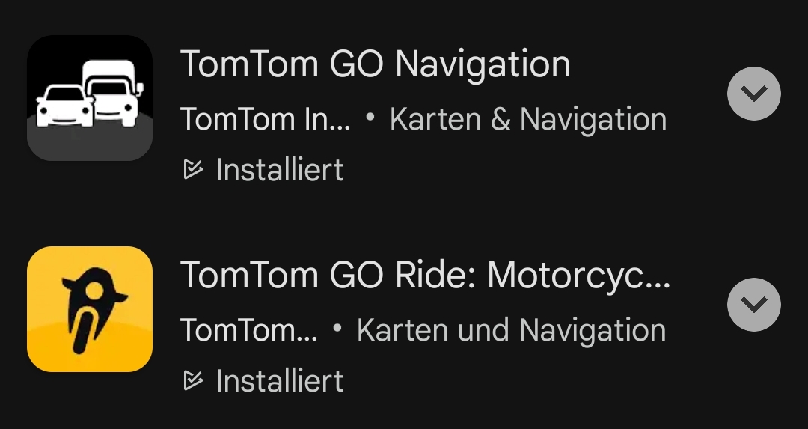Click the truncated "TomTom..." developer under GO Ride

(x=248, y=331)
